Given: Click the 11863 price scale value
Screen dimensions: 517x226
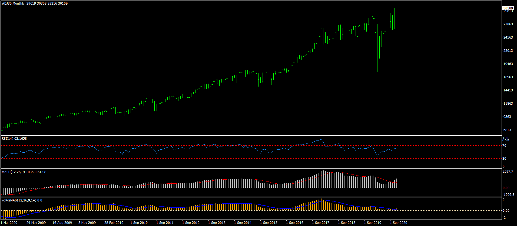Looking at the screenshot, I should 508,104.
